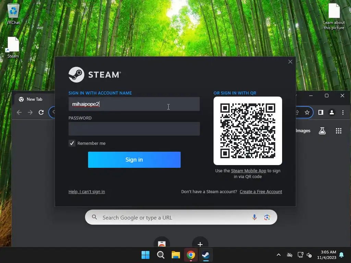Open the clock showing 3:05 AM
The height and width of the screenshot is (263, 351).
pos(327,255)
